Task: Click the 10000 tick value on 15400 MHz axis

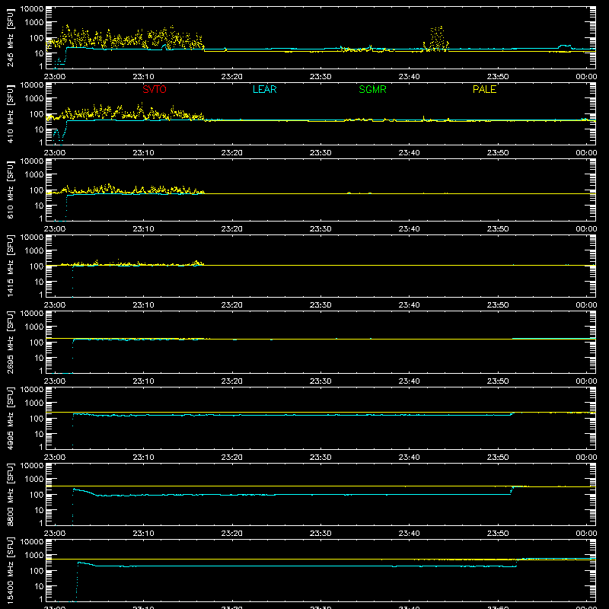Action: (32, 542)
